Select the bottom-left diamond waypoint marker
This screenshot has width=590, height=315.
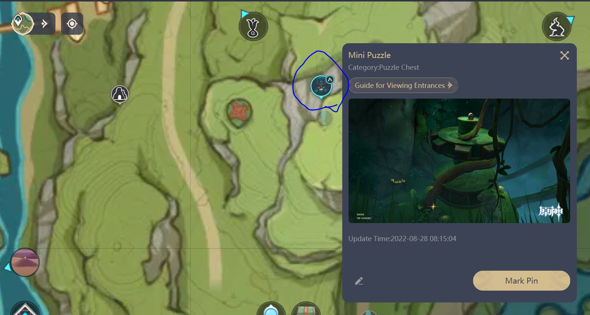pos(24,309)
